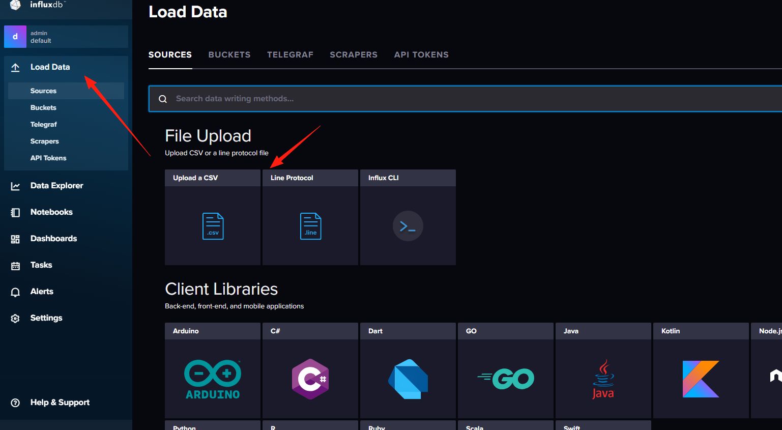Open the Data Explorer graph icon

pyautogui.click(x=15, y=186)
